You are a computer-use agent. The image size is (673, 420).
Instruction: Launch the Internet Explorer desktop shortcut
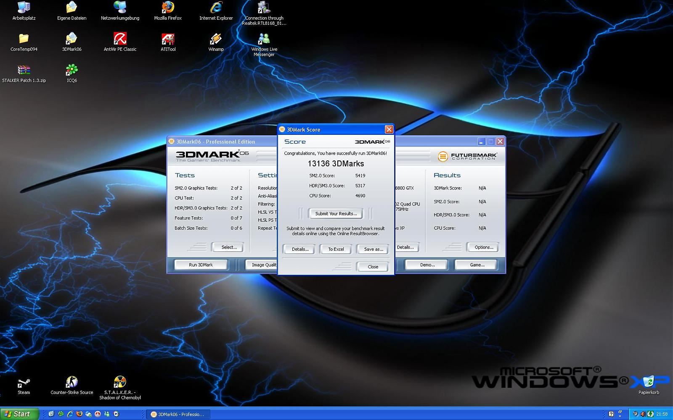216,11
